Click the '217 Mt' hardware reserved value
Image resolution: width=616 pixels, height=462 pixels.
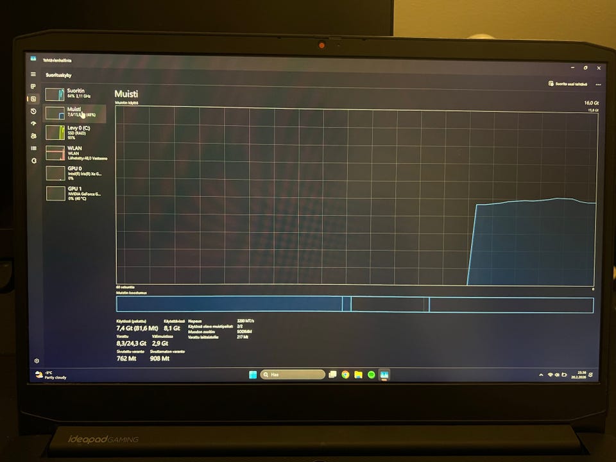[x=243, y=337]
